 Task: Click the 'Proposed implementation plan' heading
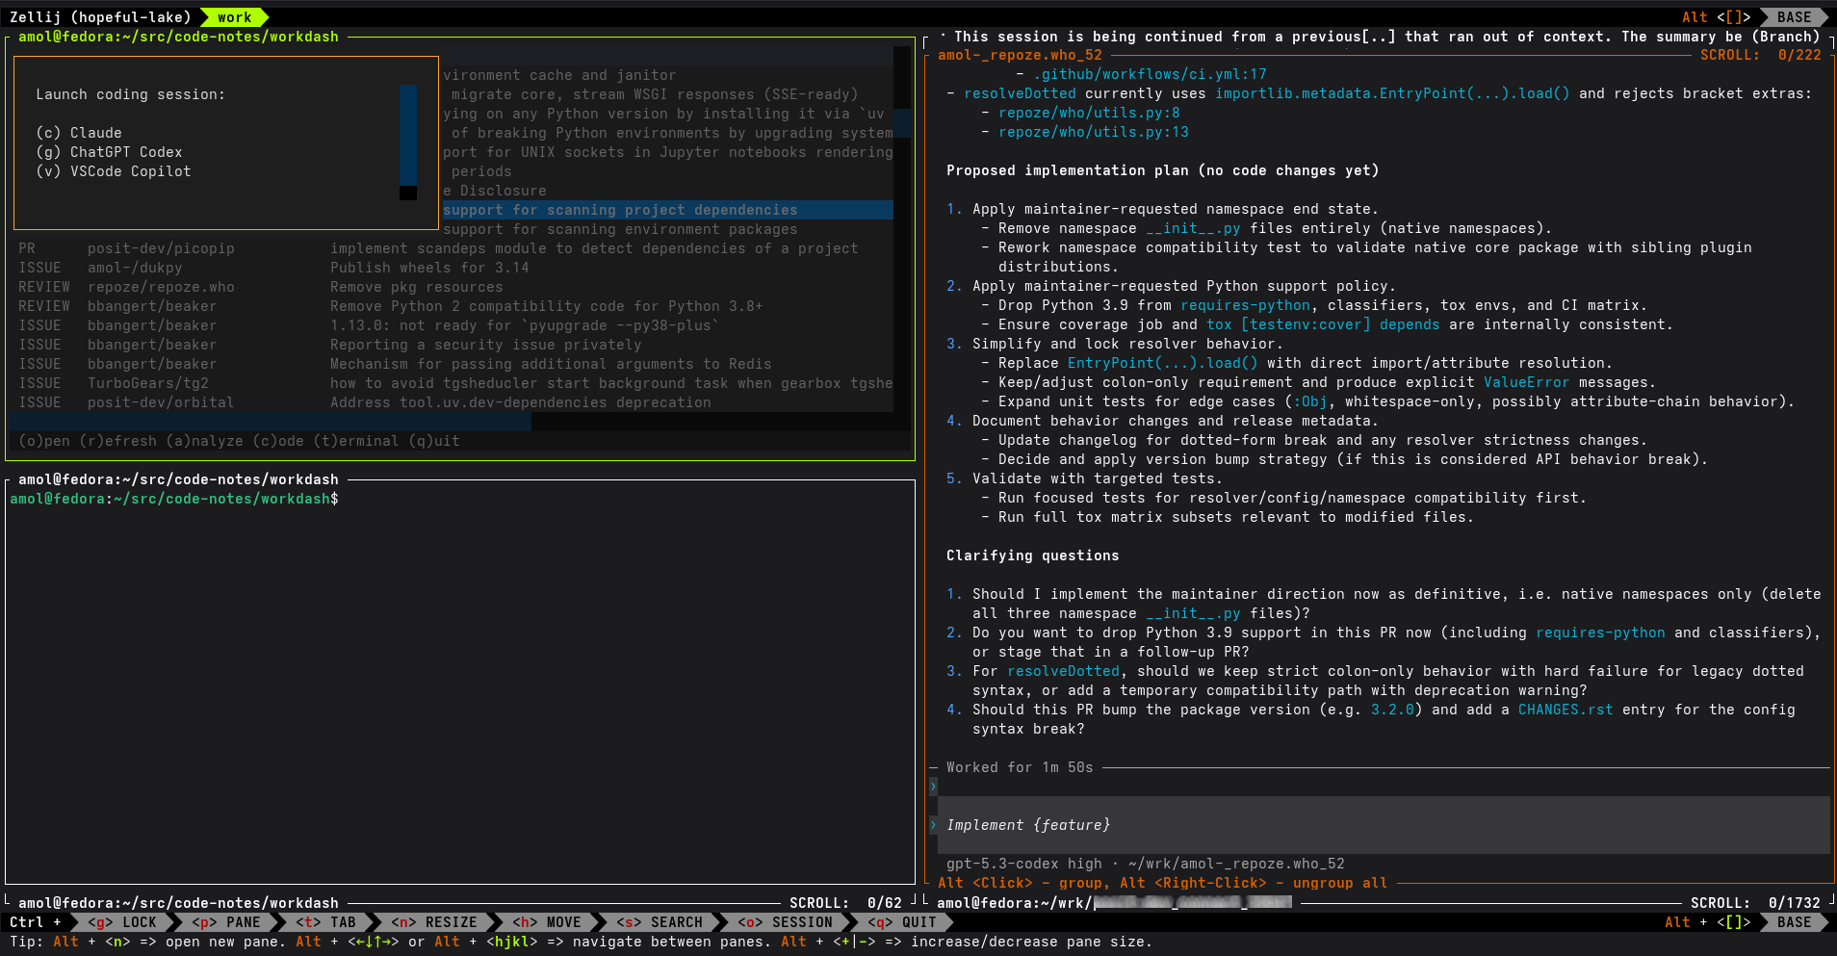1162,170
